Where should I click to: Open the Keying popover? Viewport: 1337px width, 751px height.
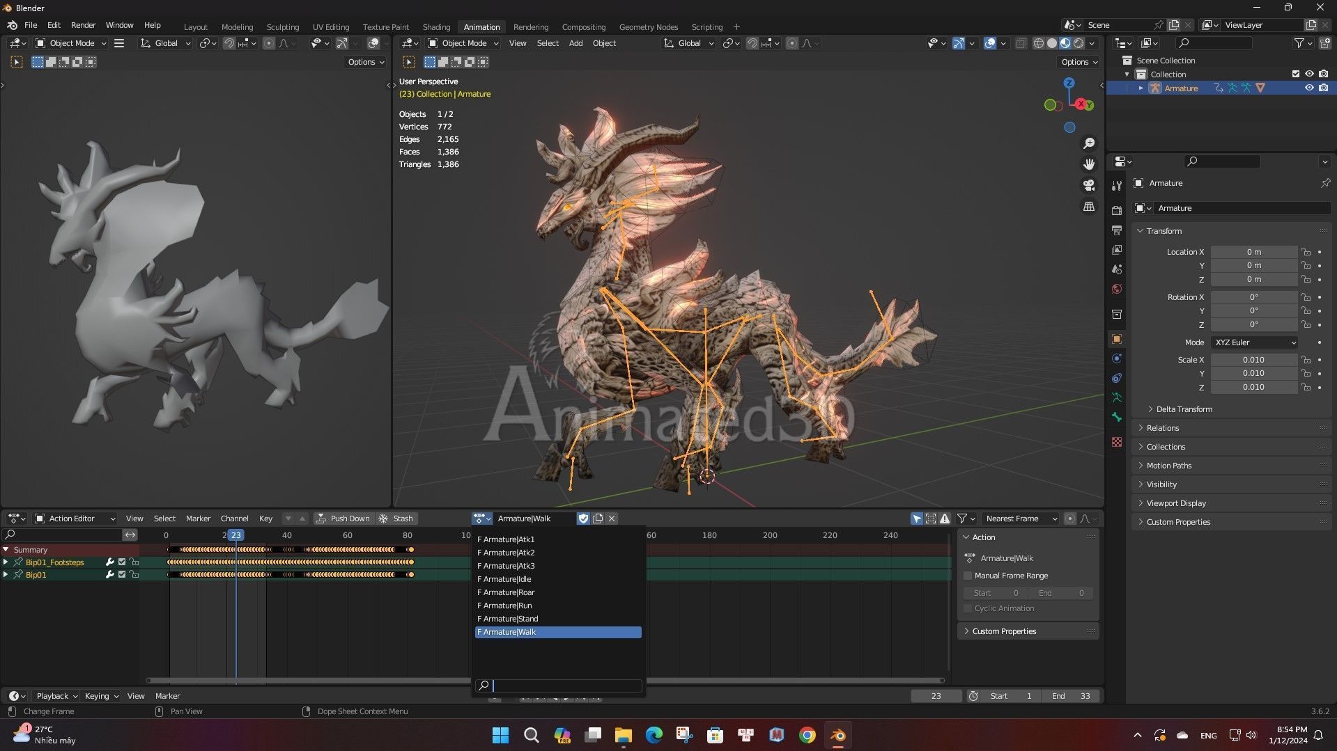101,696
